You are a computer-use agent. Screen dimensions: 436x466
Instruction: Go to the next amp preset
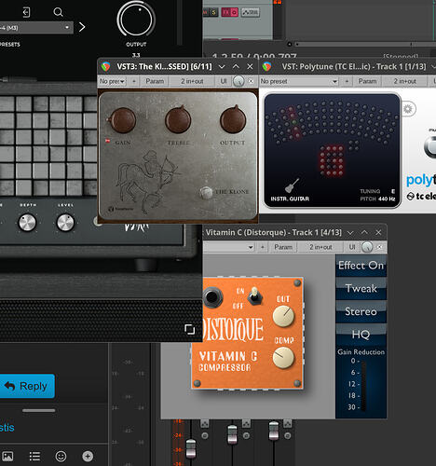(x=82, y=27)
